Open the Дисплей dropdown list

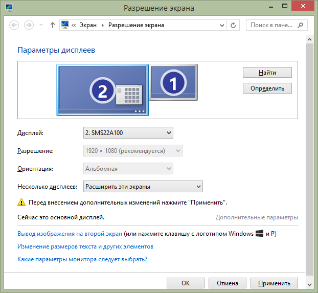[x=128, y=133]
